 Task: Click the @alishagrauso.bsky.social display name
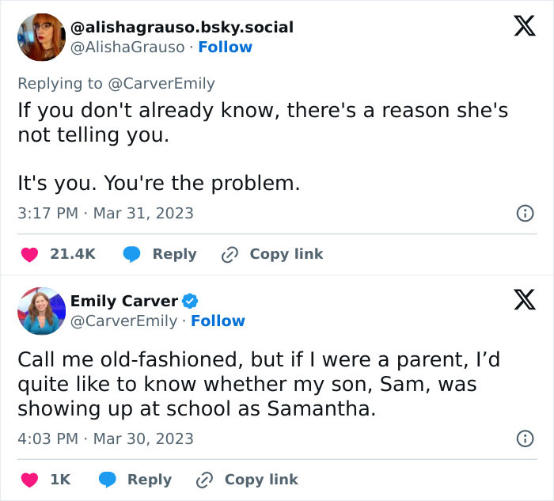(182, 27)
